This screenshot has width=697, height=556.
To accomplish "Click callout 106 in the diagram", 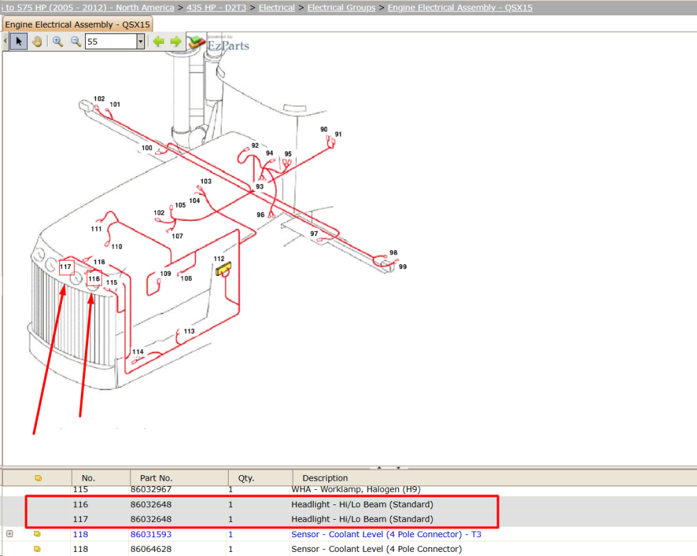I will pyautogui.click(x=186, y=278).
